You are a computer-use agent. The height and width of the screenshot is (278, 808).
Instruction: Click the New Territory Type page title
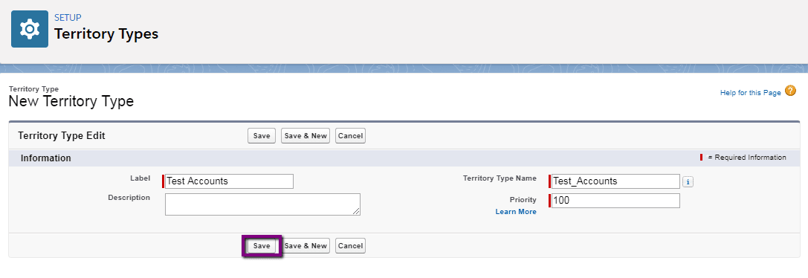71,102
